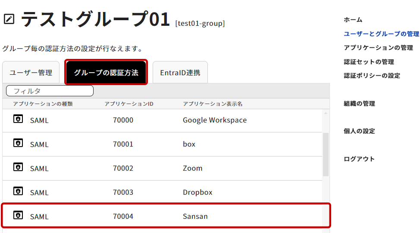Open the EntraID連携 tab
Screen dimensions: 420x233
(x=180, y=73)
